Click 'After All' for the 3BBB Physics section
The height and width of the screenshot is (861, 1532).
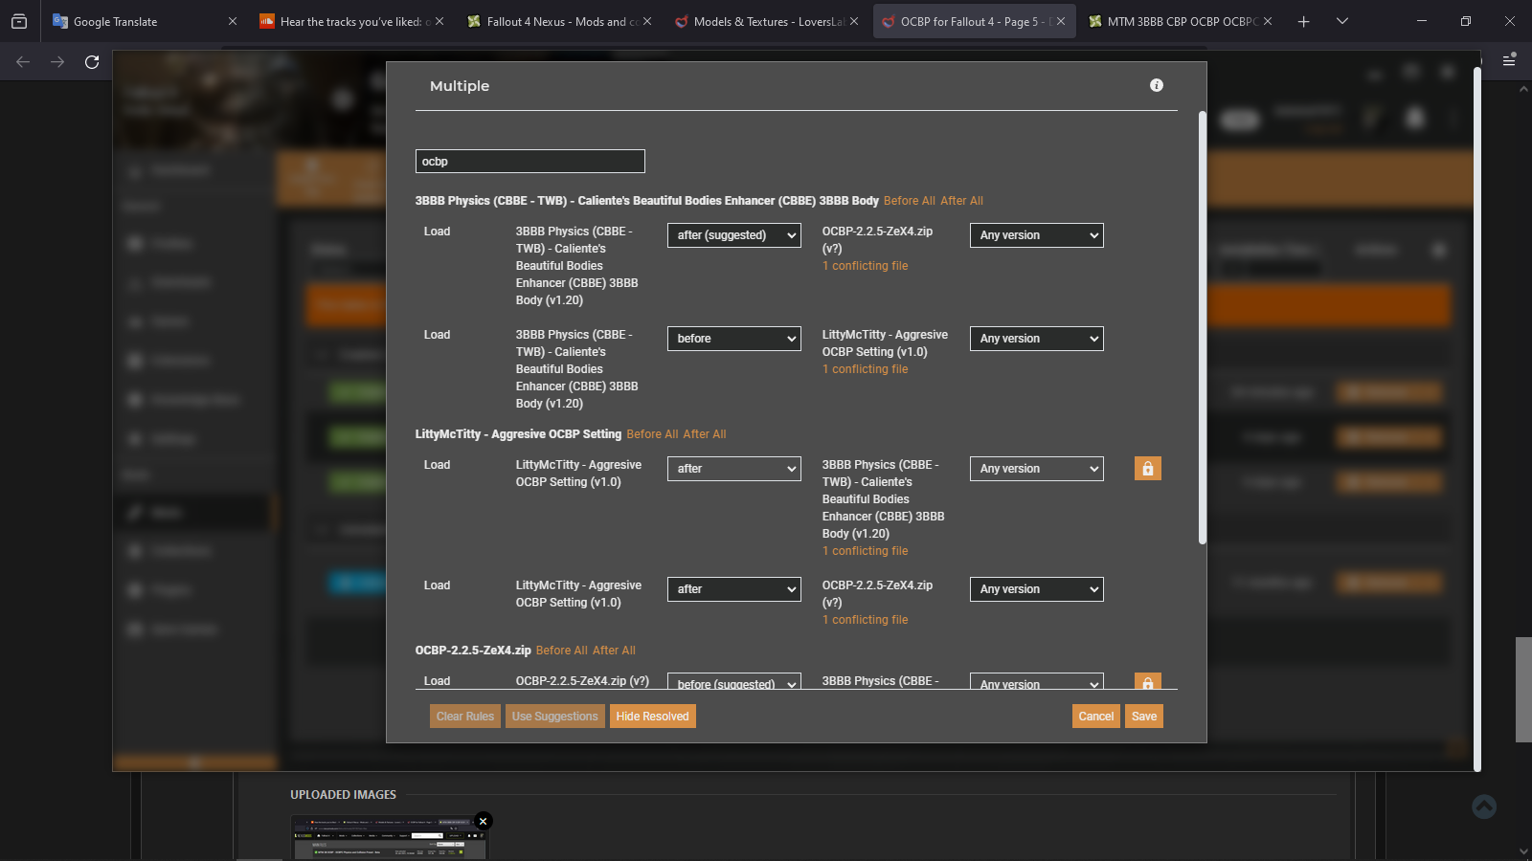(962, 201)
